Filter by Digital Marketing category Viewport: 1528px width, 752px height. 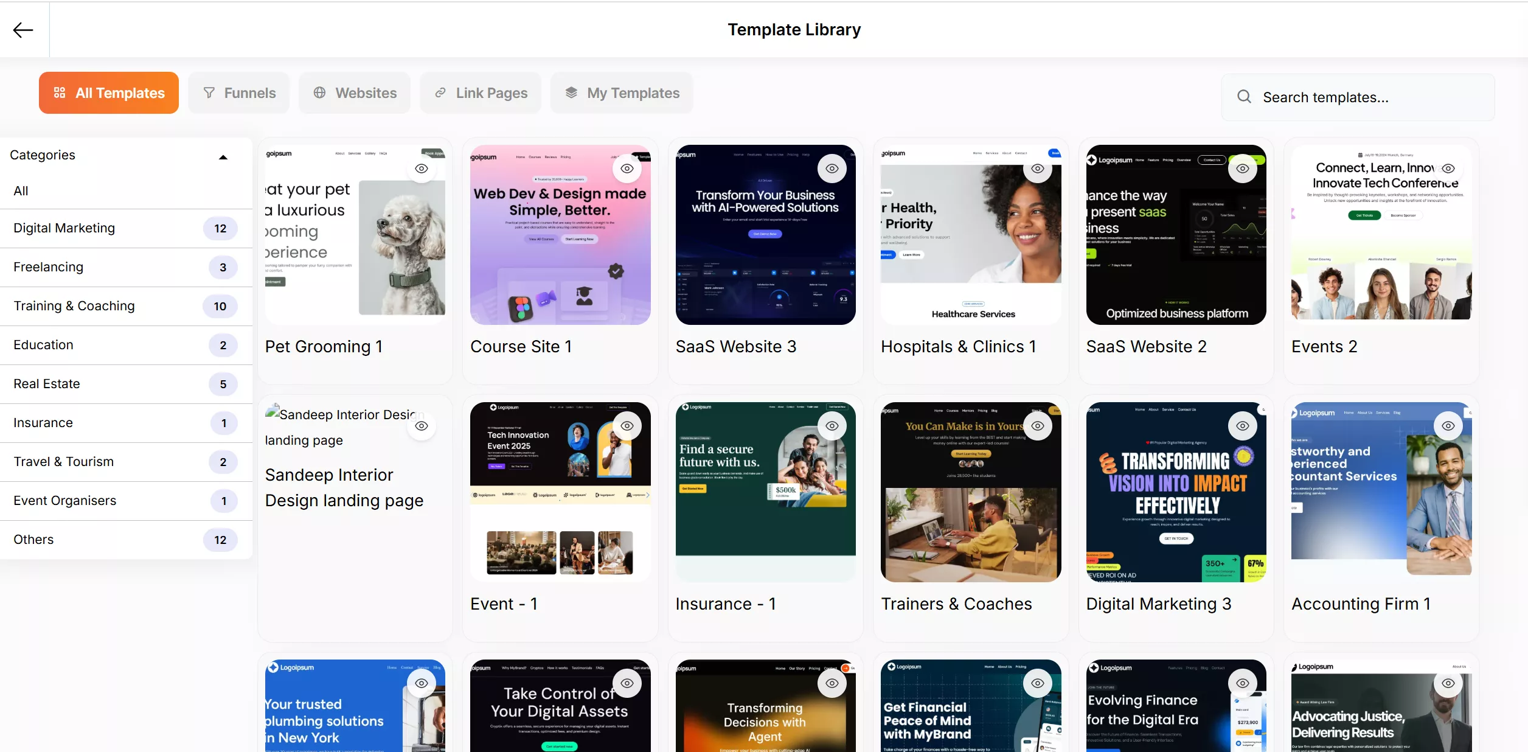click(126, 228)
